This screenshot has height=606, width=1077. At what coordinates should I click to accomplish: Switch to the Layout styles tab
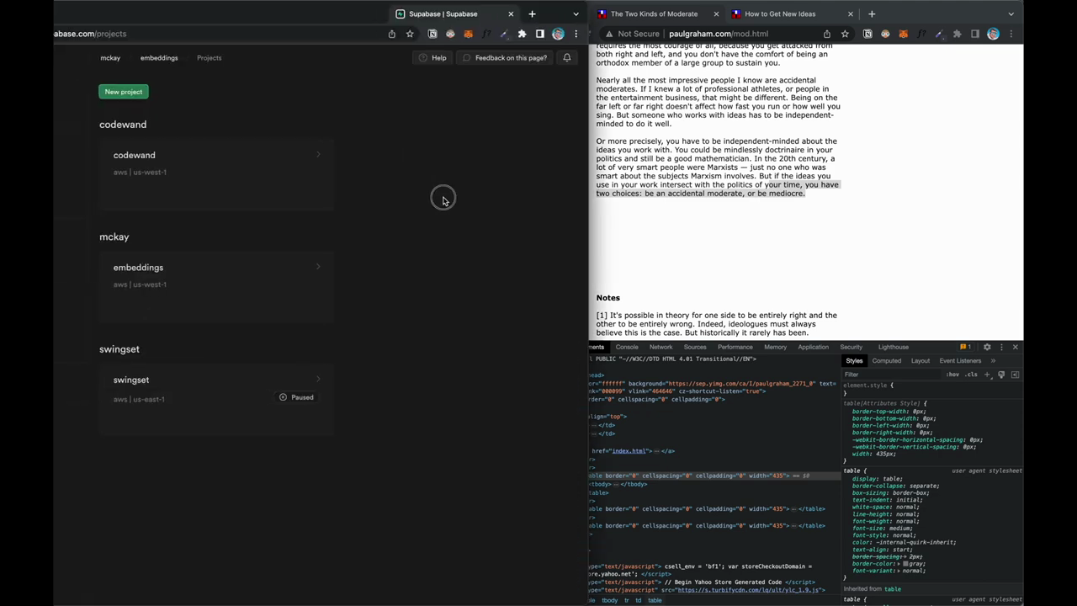[920, 361]
